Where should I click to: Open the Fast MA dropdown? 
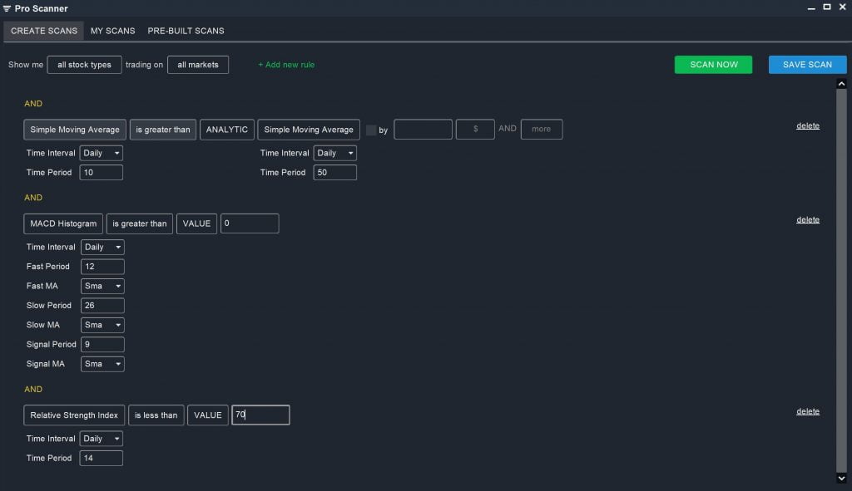pyautogui.click(x=102, y=285)
